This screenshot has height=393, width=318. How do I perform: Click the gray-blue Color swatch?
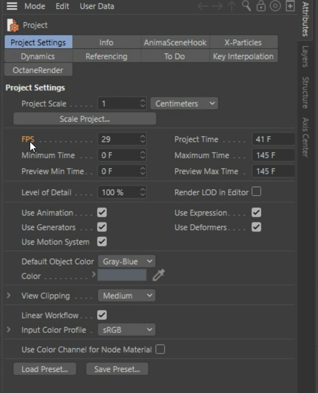tap(122, 275)
